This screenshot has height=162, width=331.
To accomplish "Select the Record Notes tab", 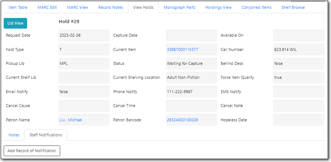I will coord(110,7).
